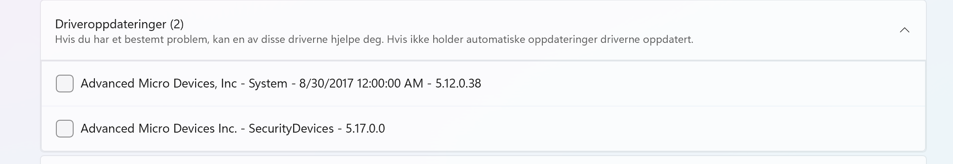The image size is (953, 164).
Task: Click the 5.12.0.38 version number
Action: click(x=458, y=84)
